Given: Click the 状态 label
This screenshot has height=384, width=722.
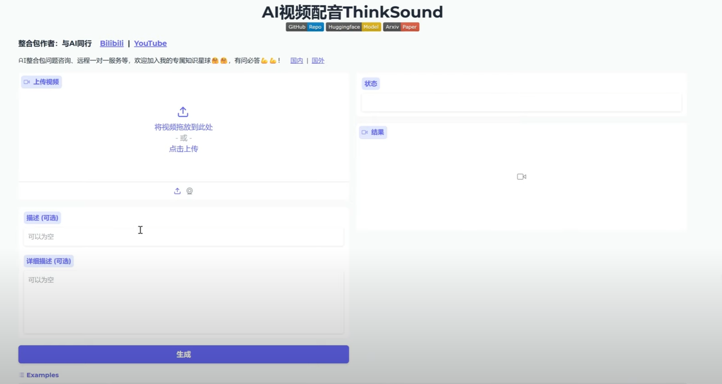Looking at the screenshot, I should 371,84.
